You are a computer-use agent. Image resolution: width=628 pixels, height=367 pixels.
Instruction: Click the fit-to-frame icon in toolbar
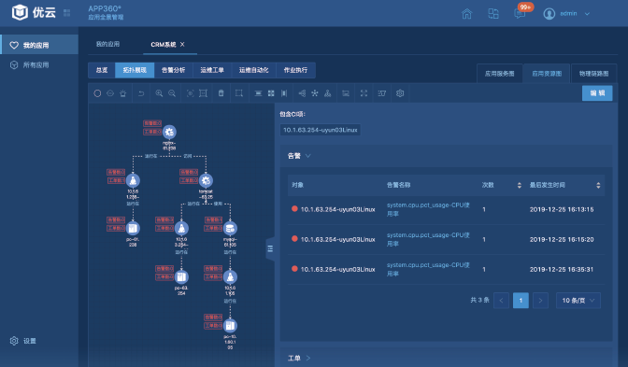tap(203, 93)
